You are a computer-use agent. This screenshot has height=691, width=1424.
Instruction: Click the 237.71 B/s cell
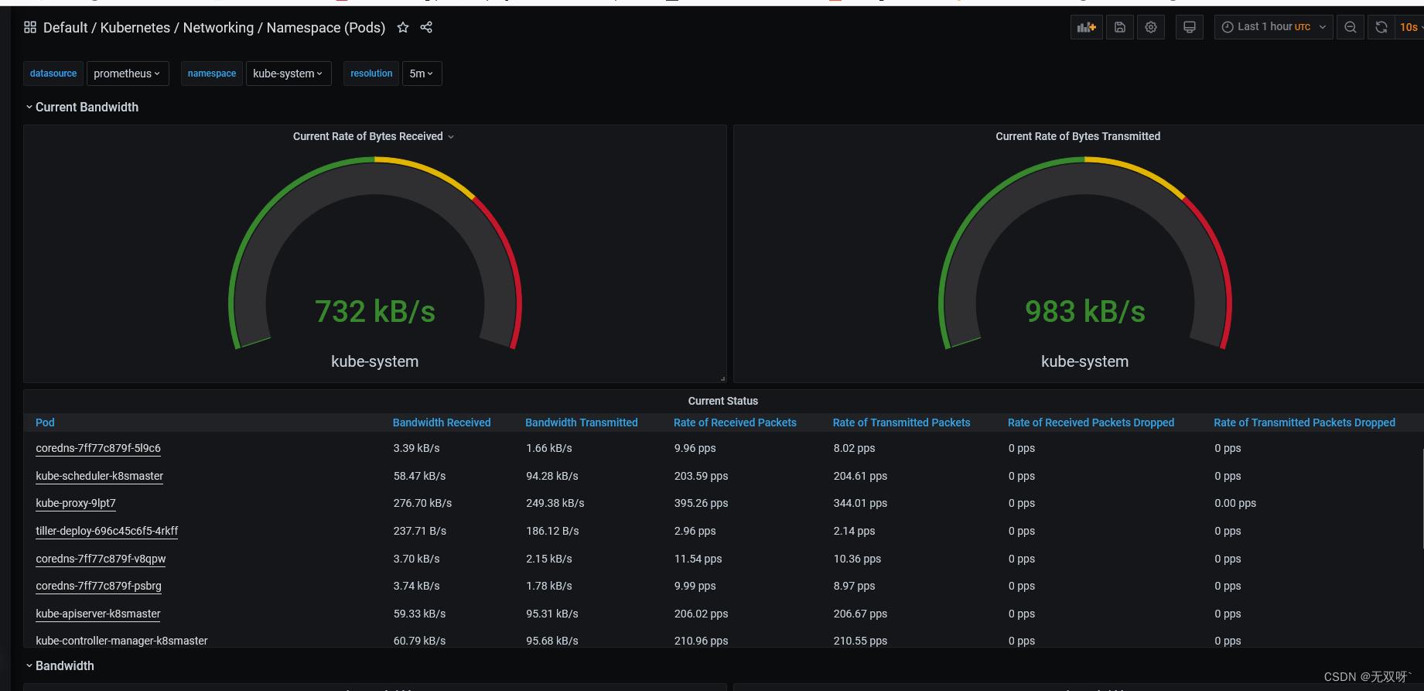point(420,531)
